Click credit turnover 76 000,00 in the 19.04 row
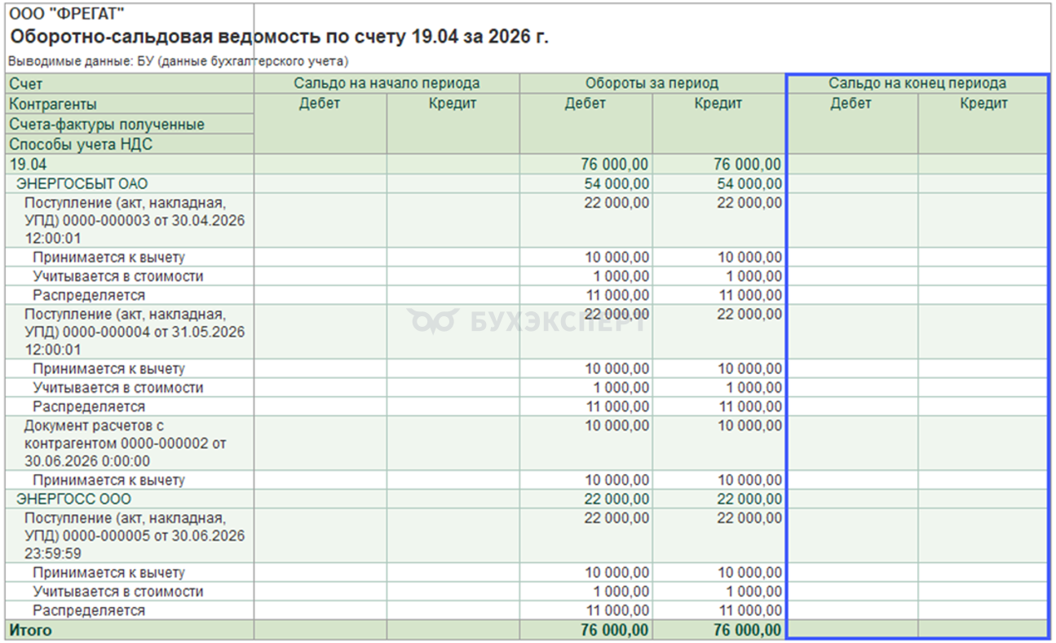Screen dimensions: 1056x643 748,164
